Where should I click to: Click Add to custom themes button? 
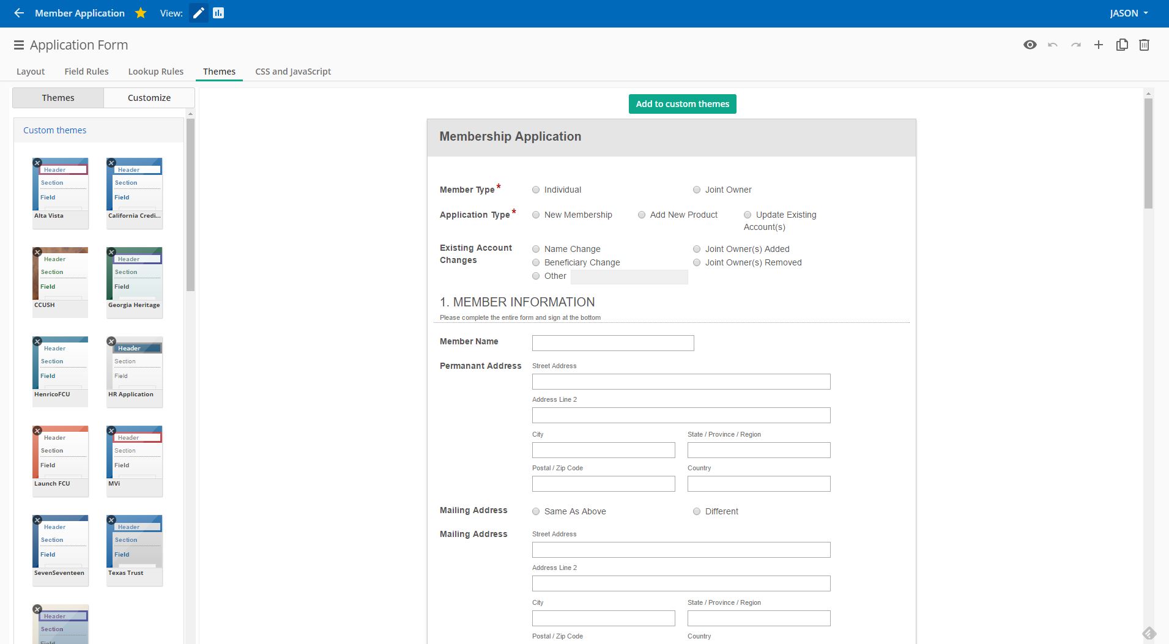682,104
